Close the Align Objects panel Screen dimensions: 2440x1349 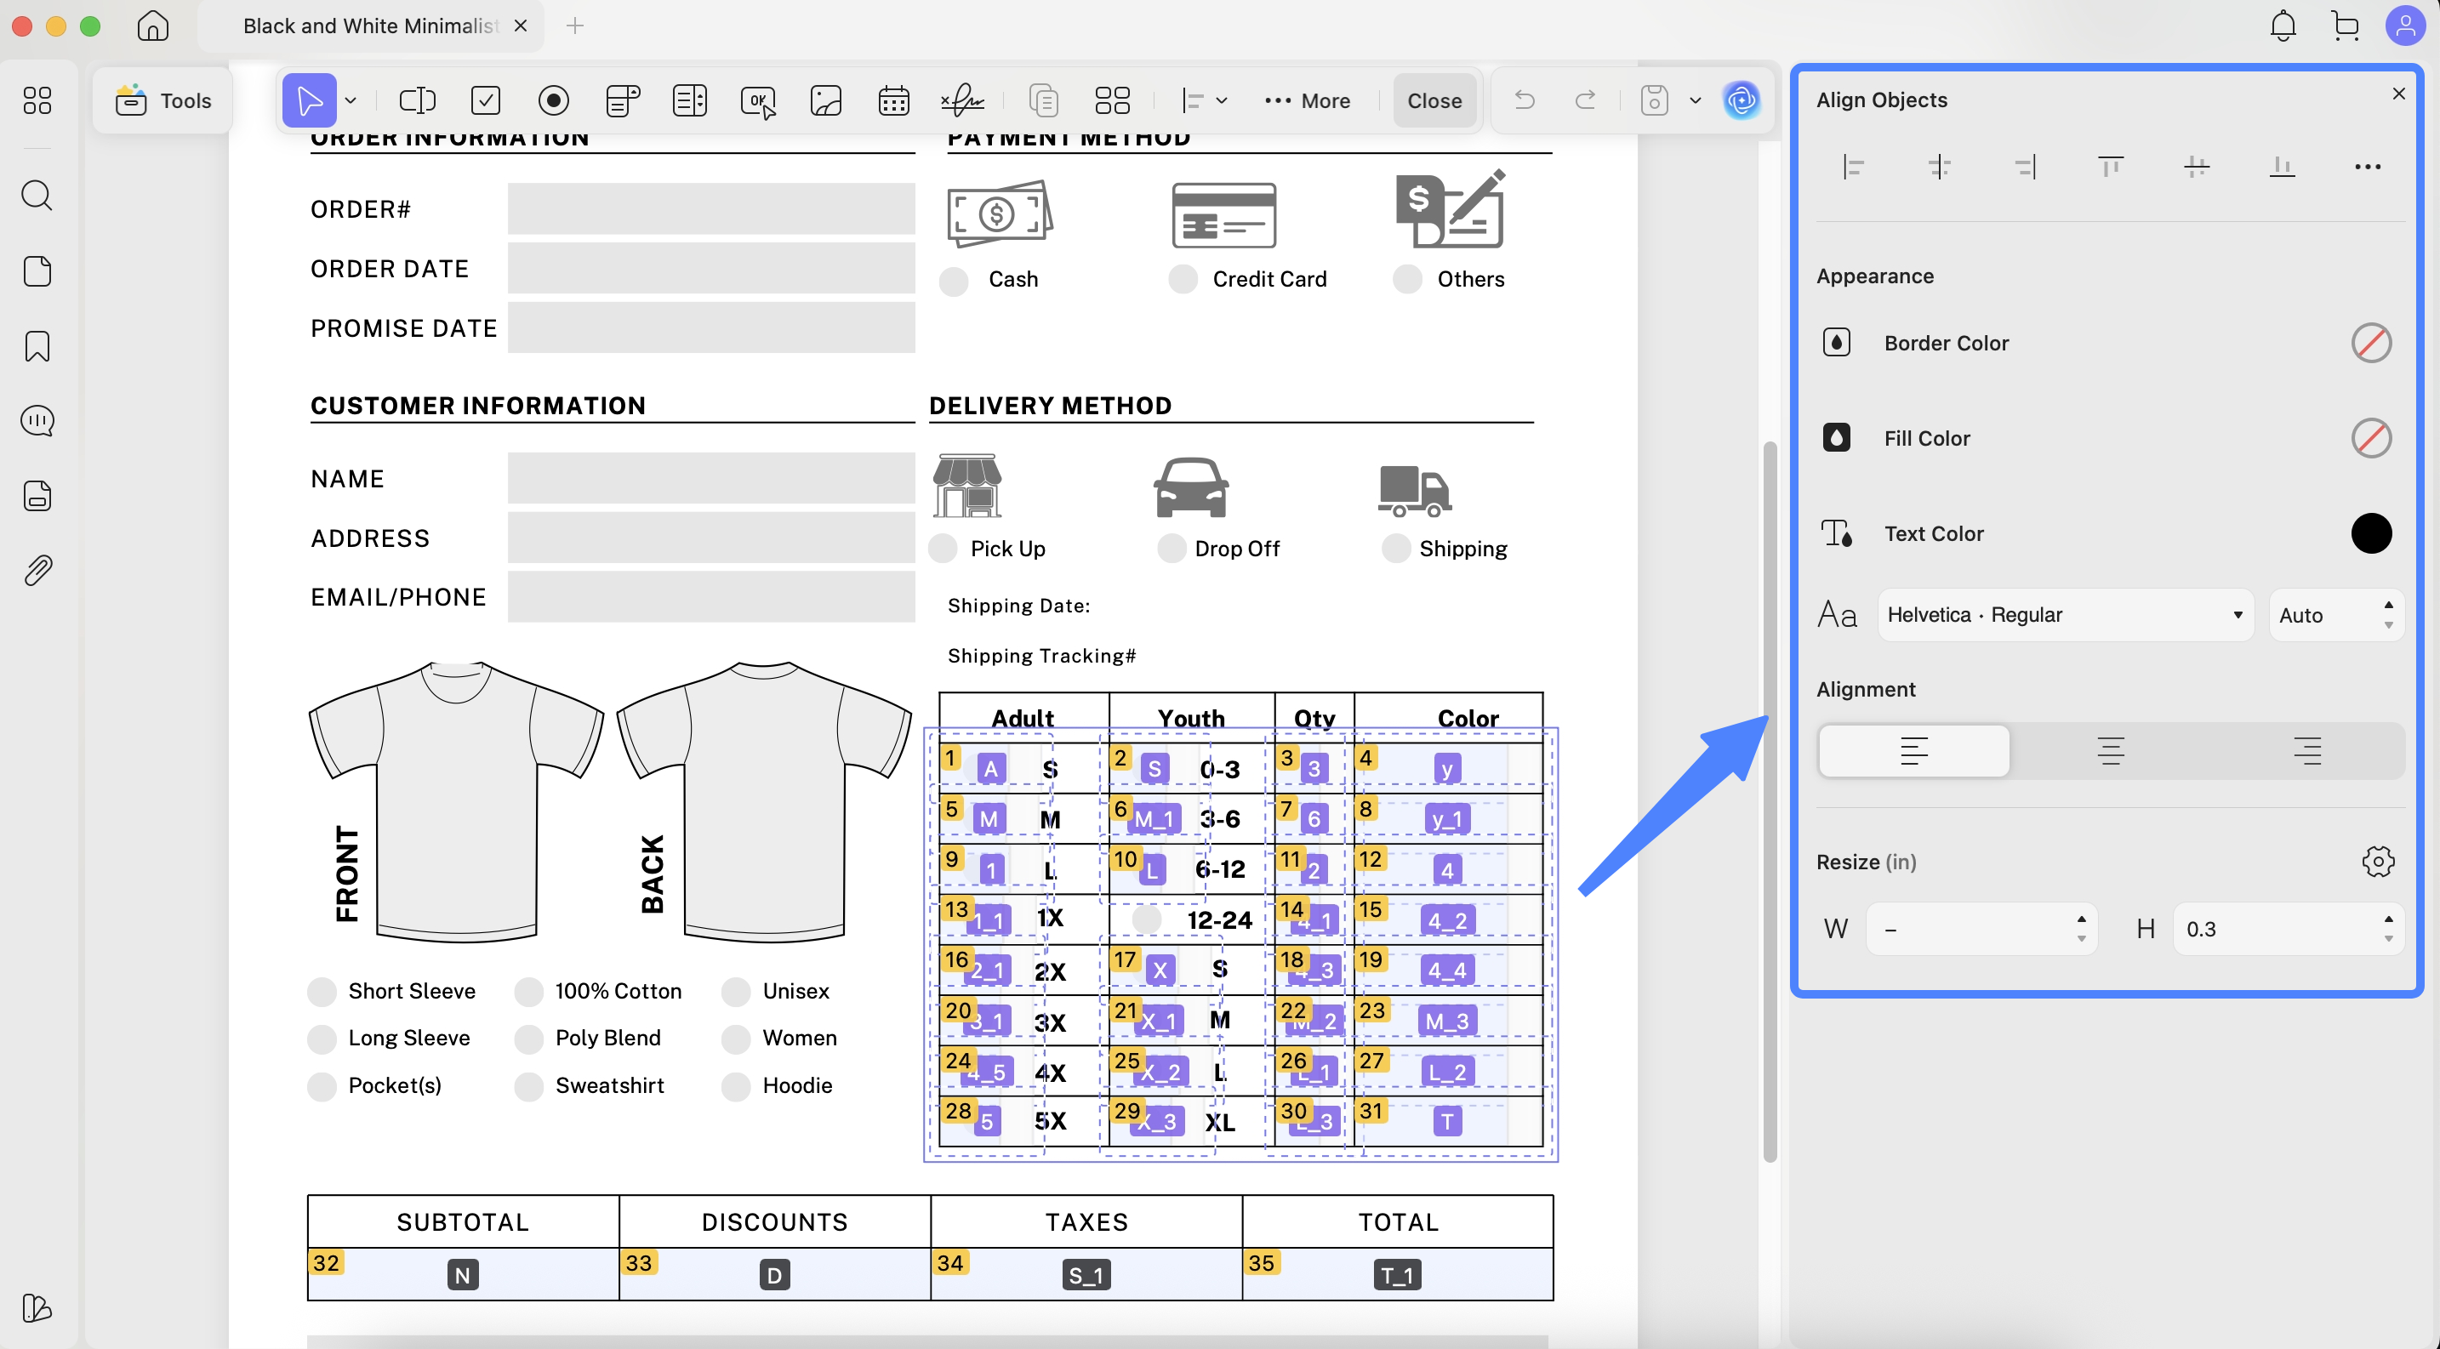point(2399,93)
